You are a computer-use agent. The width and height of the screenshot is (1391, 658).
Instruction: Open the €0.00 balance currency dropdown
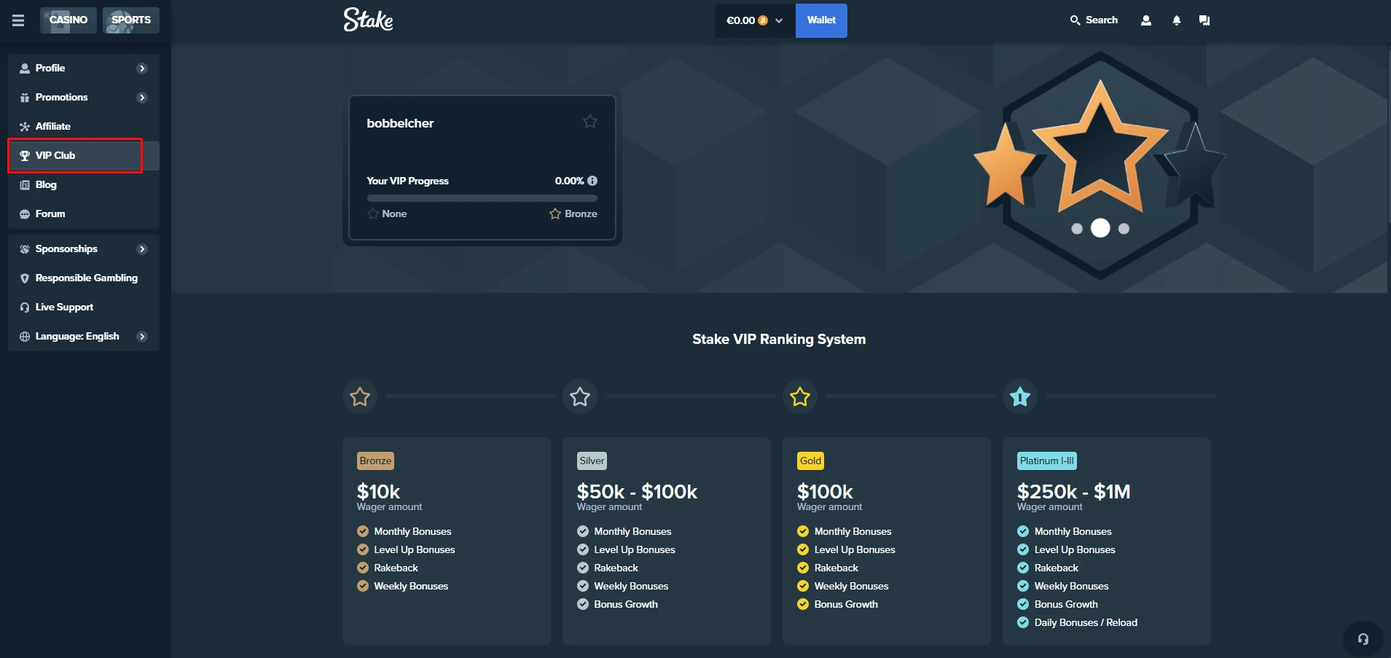click(754, 20)
